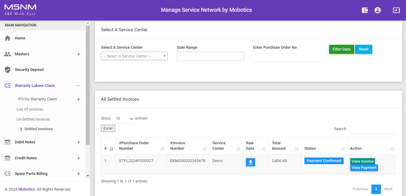The image size is (406, 196).
Task: Click the logout icon in header
Action: tap(396, 10)
